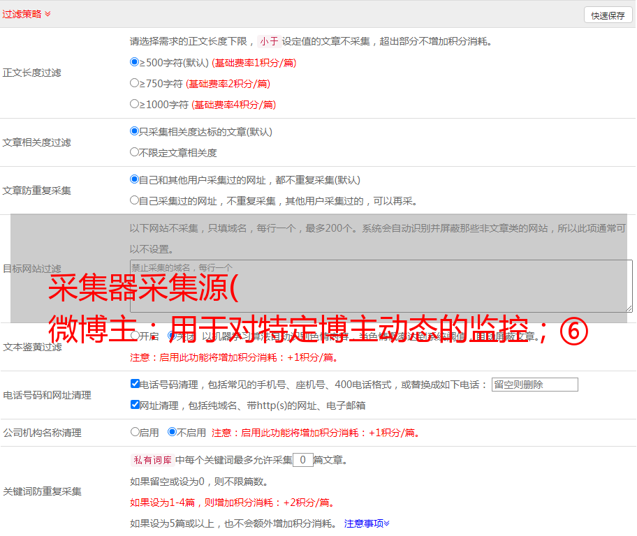Choose 只采集相关度达标的文章 radio option
The height and width of the screenshot is (536, 637).
(134, 131)
